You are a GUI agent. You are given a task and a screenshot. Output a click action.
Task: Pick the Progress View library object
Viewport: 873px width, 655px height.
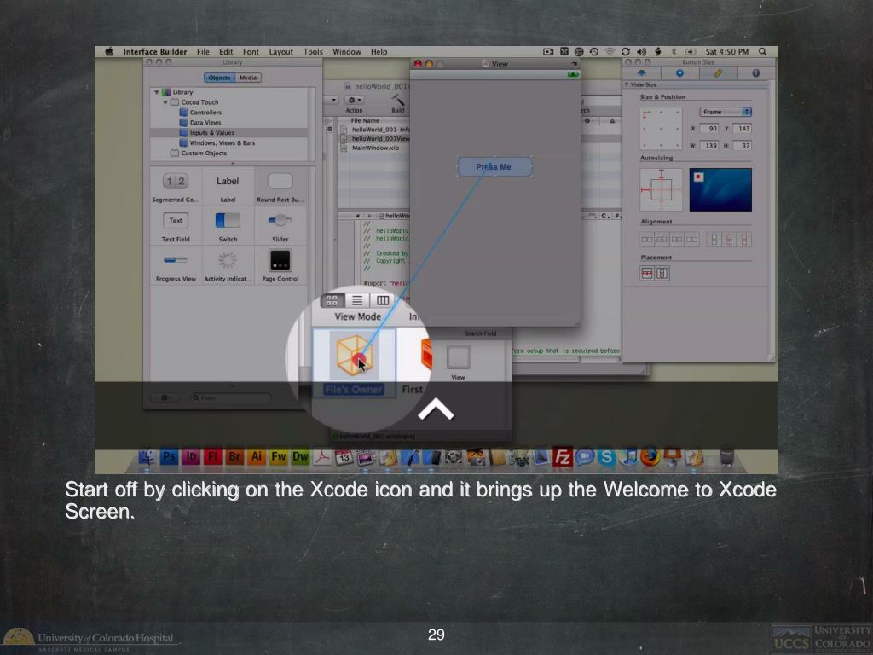(x=176, y=266)
